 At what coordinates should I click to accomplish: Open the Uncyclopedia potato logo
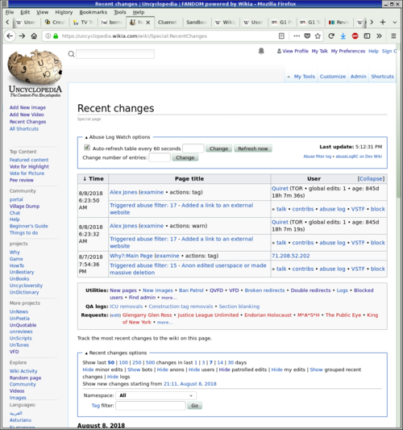coord(35,73)
